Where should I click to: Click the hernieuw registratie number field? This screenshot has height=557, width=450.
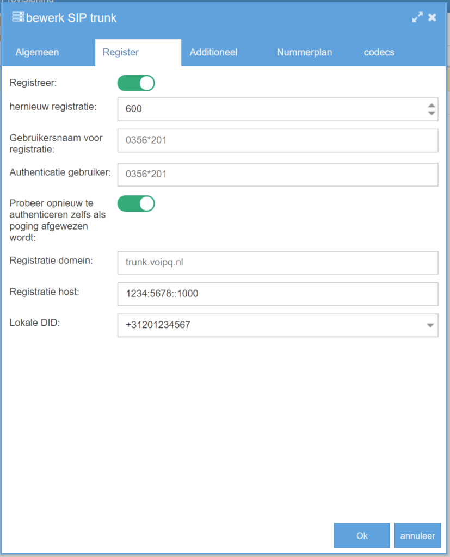click(269, 109)
